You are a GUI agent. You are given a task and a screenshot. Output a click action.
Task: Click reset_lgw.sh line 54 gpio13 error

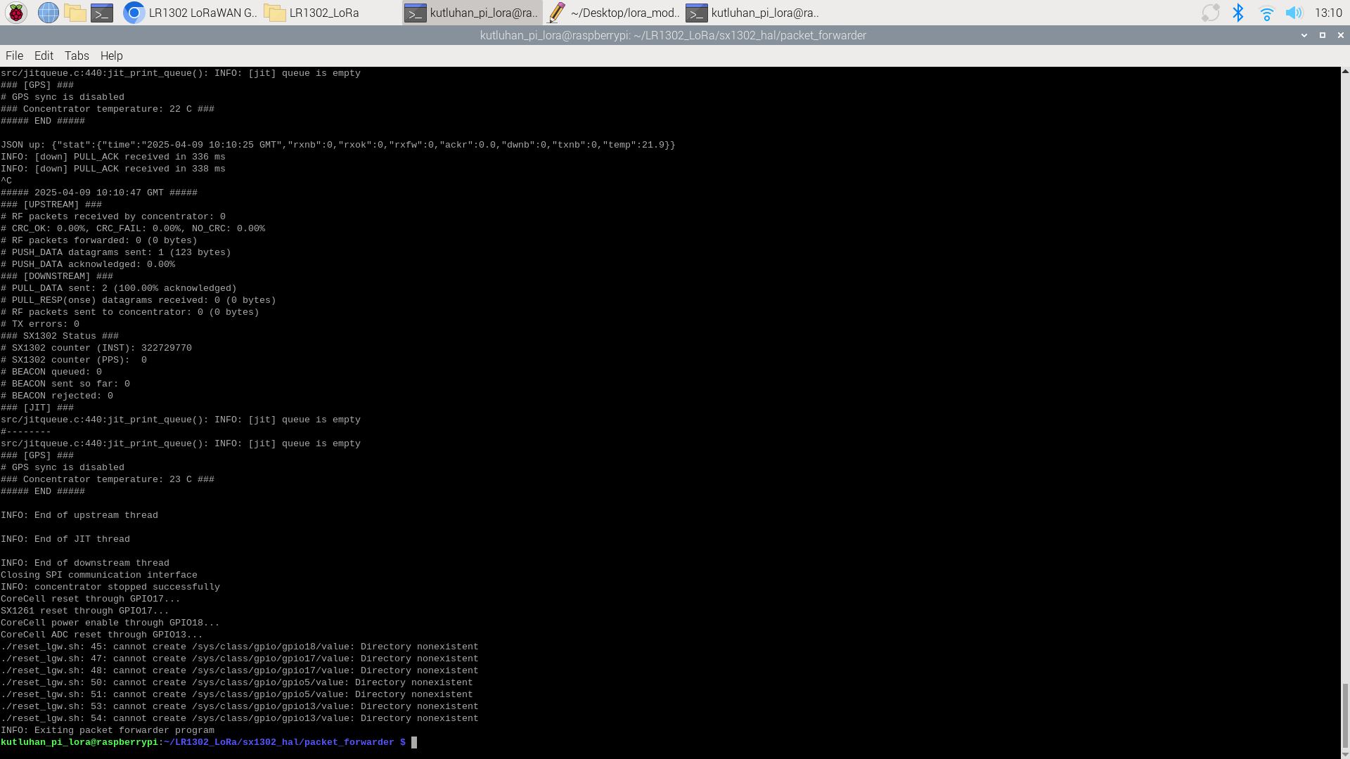point(240,718)
